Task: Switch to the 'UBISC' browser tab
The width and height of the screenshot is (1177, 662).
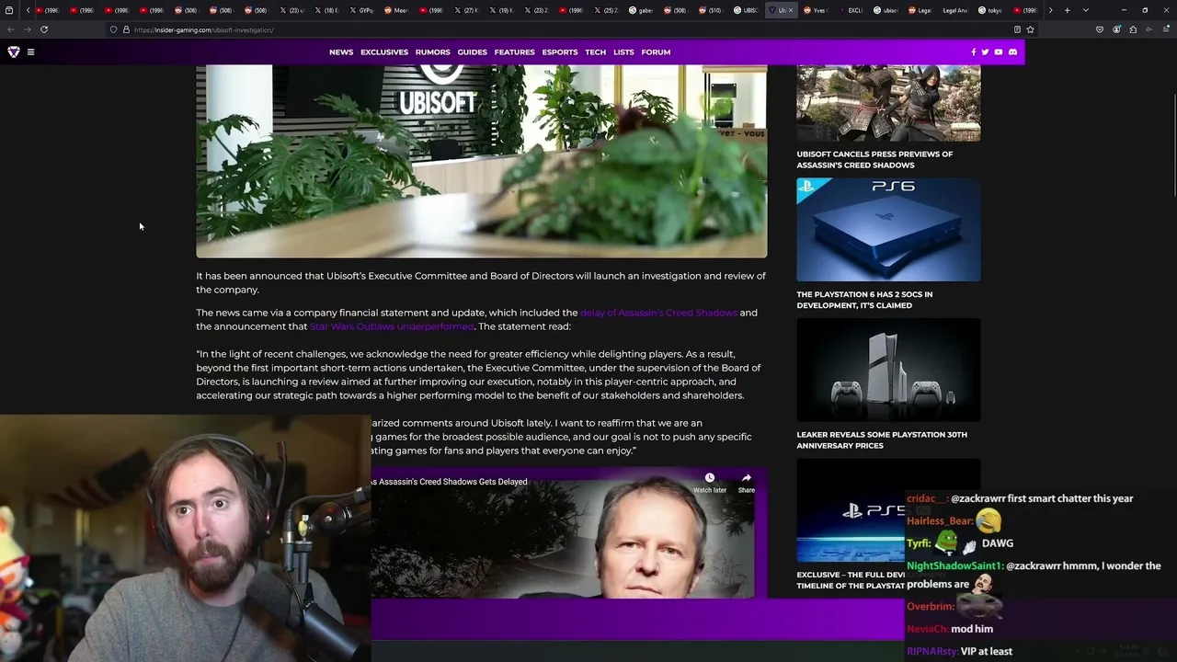Action: [x=747, y=10]
